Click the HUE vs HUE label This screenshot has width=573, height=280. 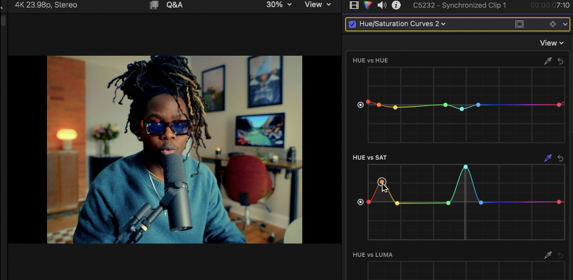pos(370,60)
